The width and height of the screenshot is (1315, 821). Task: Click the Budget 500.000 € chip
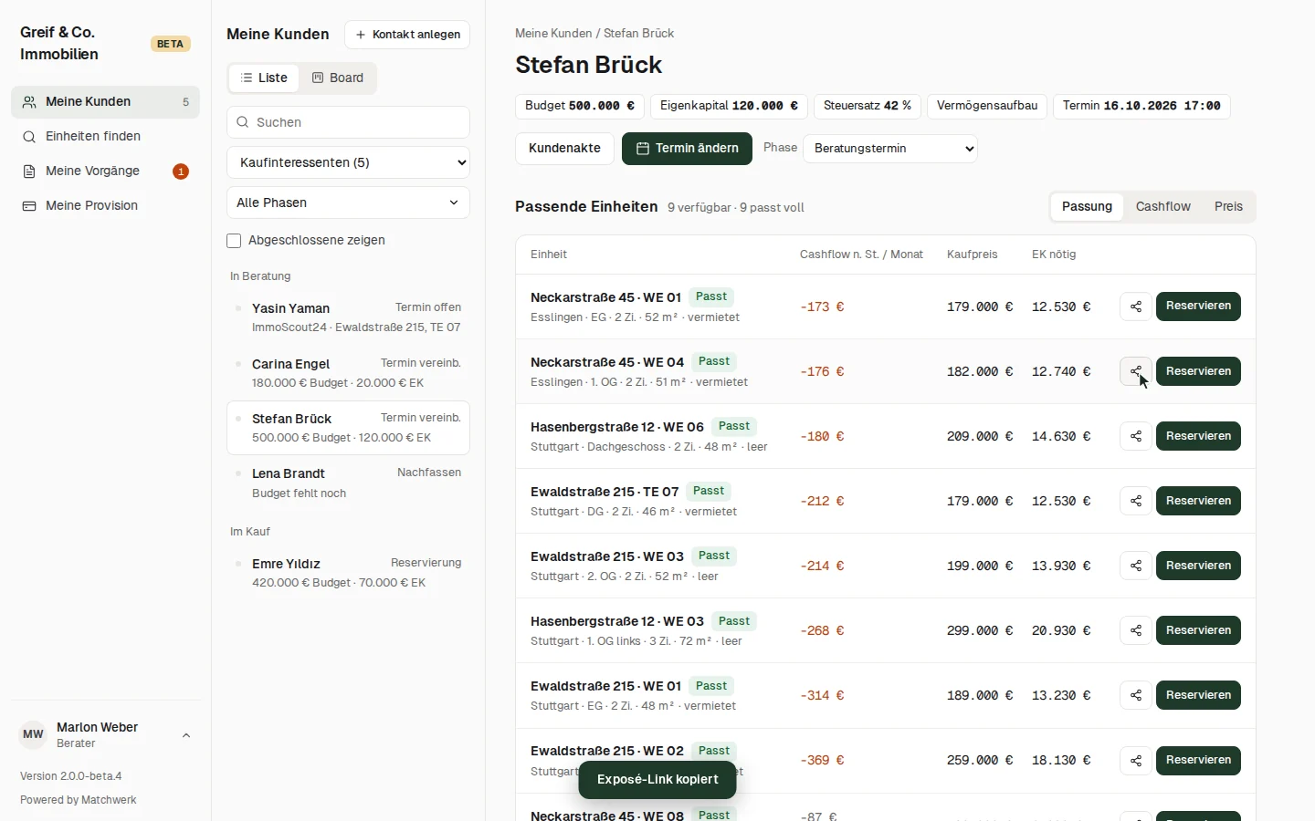point(580,106)
